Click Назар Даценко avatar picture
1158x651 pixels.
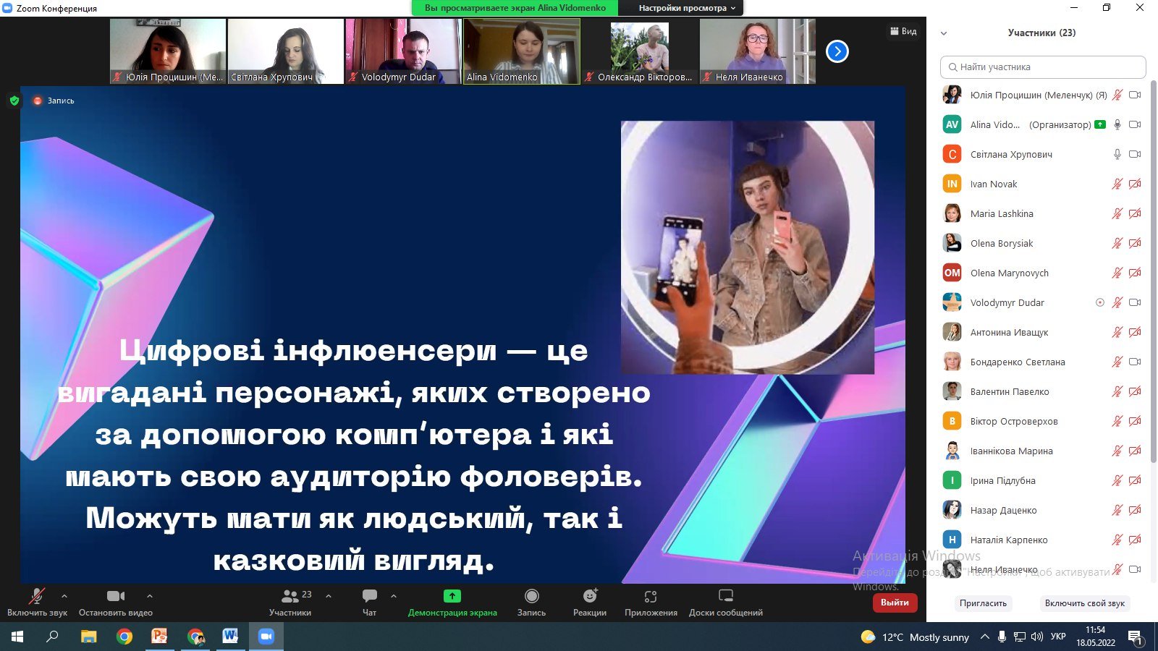952,510
